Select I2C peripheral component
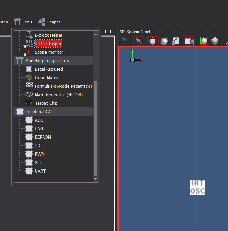The image size is (228, 231). point(38,146)
